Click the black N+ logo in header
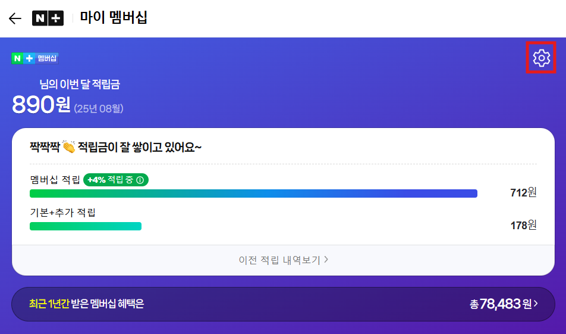 [48, 18]
